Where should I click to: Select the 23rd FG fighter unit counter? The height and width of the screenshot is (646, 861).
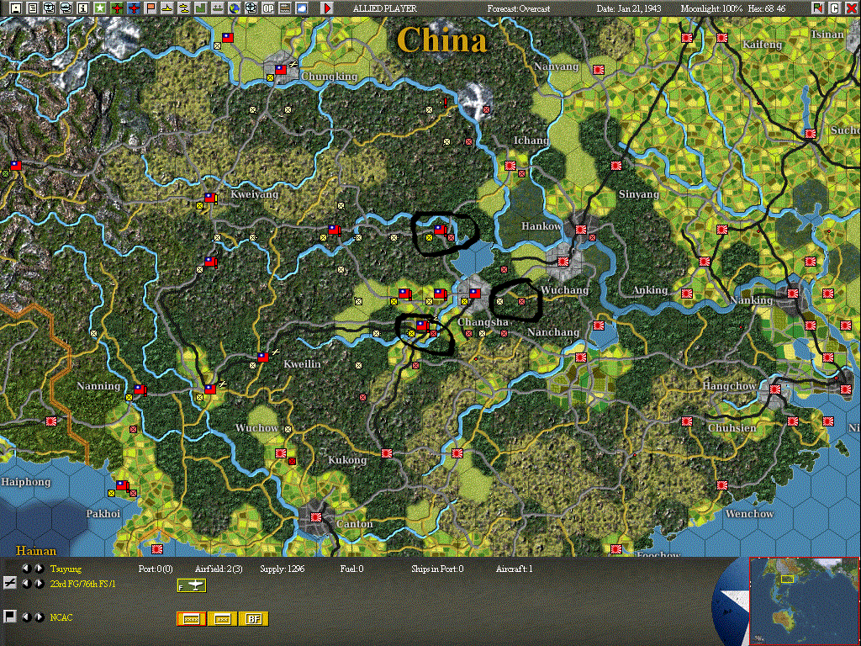point(192,585)
